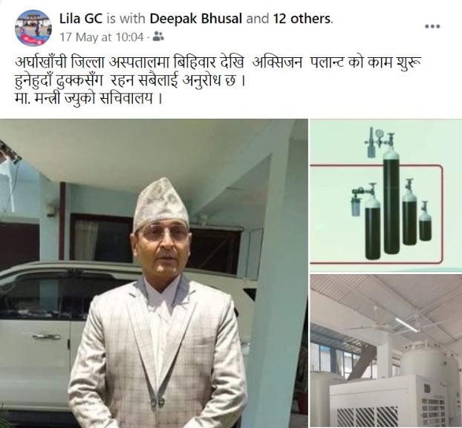
Task: View the oxygen cylinders photo
Action: (x=386, y=195)
